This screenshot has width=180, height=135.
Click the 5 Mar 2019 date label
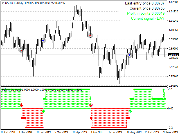[61, 132]
